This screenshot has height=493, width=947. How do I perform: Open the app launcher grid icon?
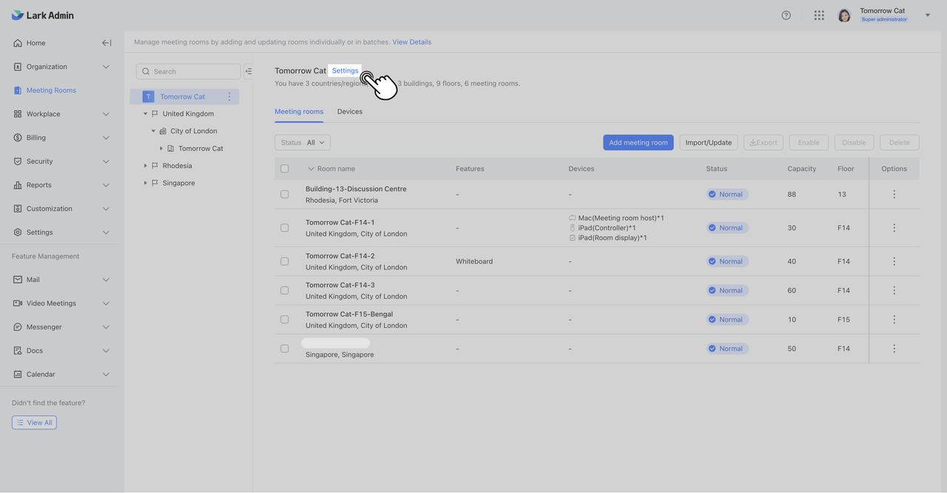(x=819, y=16)
